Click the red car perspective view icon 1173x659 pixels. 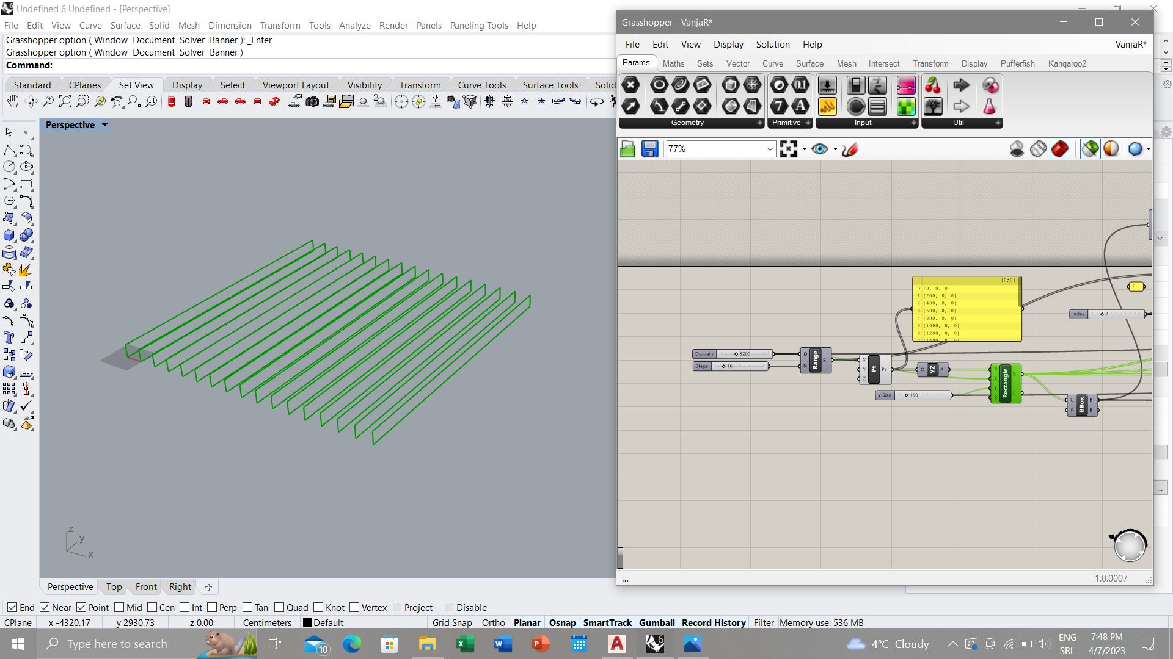[x=274, y=101]
